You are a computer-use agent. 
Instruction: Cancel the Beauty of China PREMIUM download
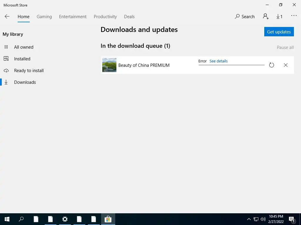[286, 65]
